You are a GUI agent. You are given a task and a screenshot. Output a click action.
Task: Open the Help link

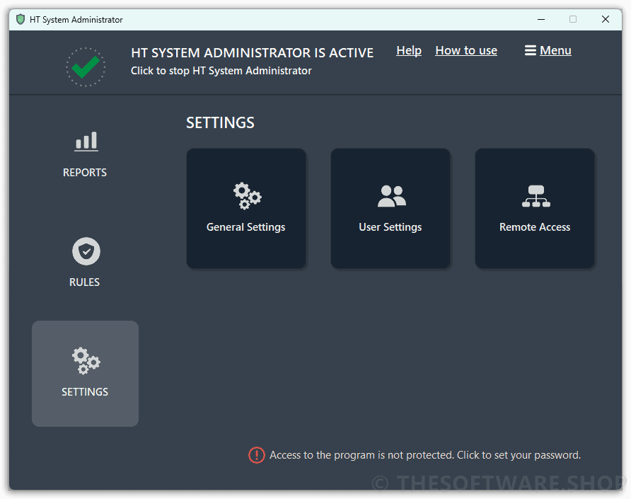409,50
